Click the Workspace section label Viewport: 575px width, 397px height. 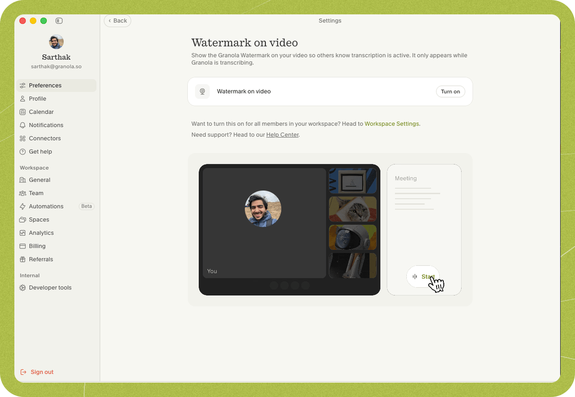[34, 168]
